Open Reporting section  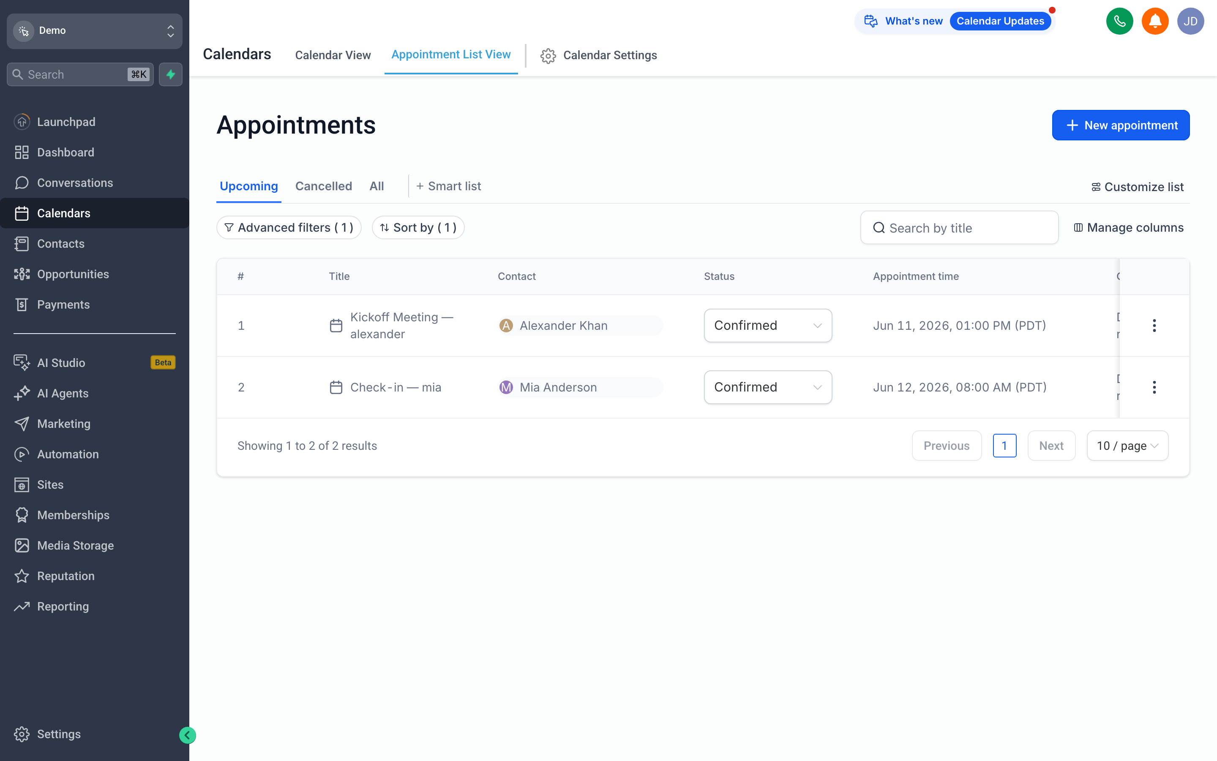95,606
